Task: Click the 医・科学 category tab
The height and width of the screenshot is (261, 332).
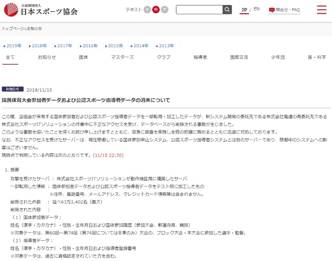Action: pos(317,57)
